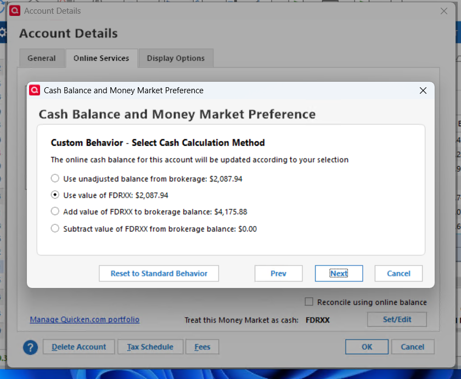
Task: Click the settings gear icon behind the dialog
Action: tap(3, 32)
